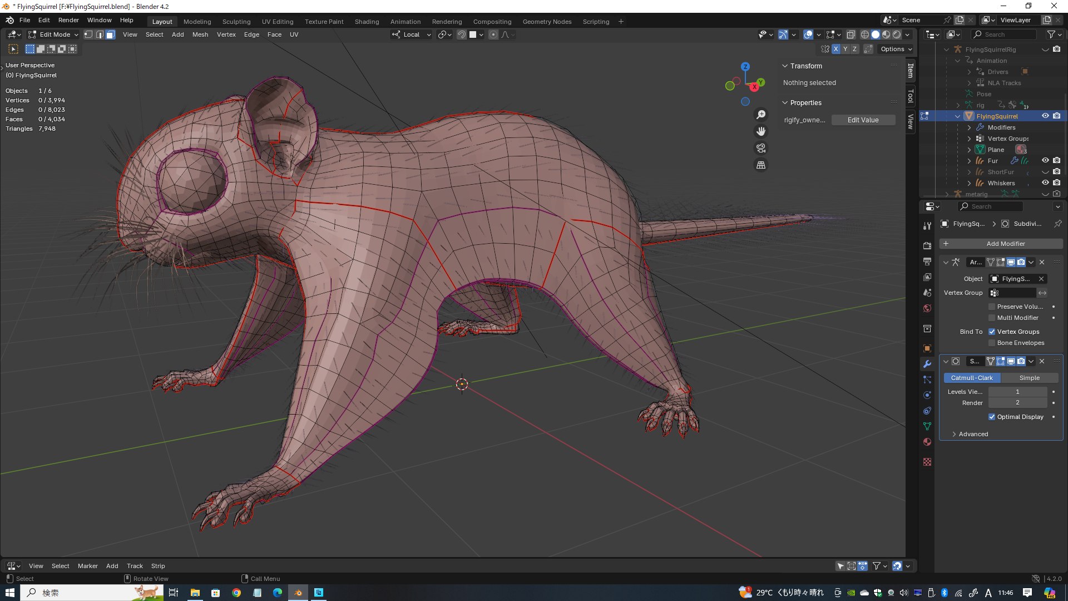Select the Simple subdivision type
Viewport: 1068px width, 601px height.
point(1029,378)
